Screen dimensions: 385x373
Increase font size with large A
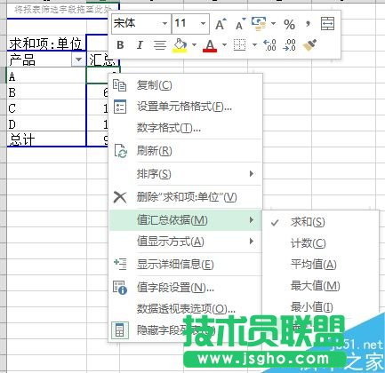[x=221, y=24]
